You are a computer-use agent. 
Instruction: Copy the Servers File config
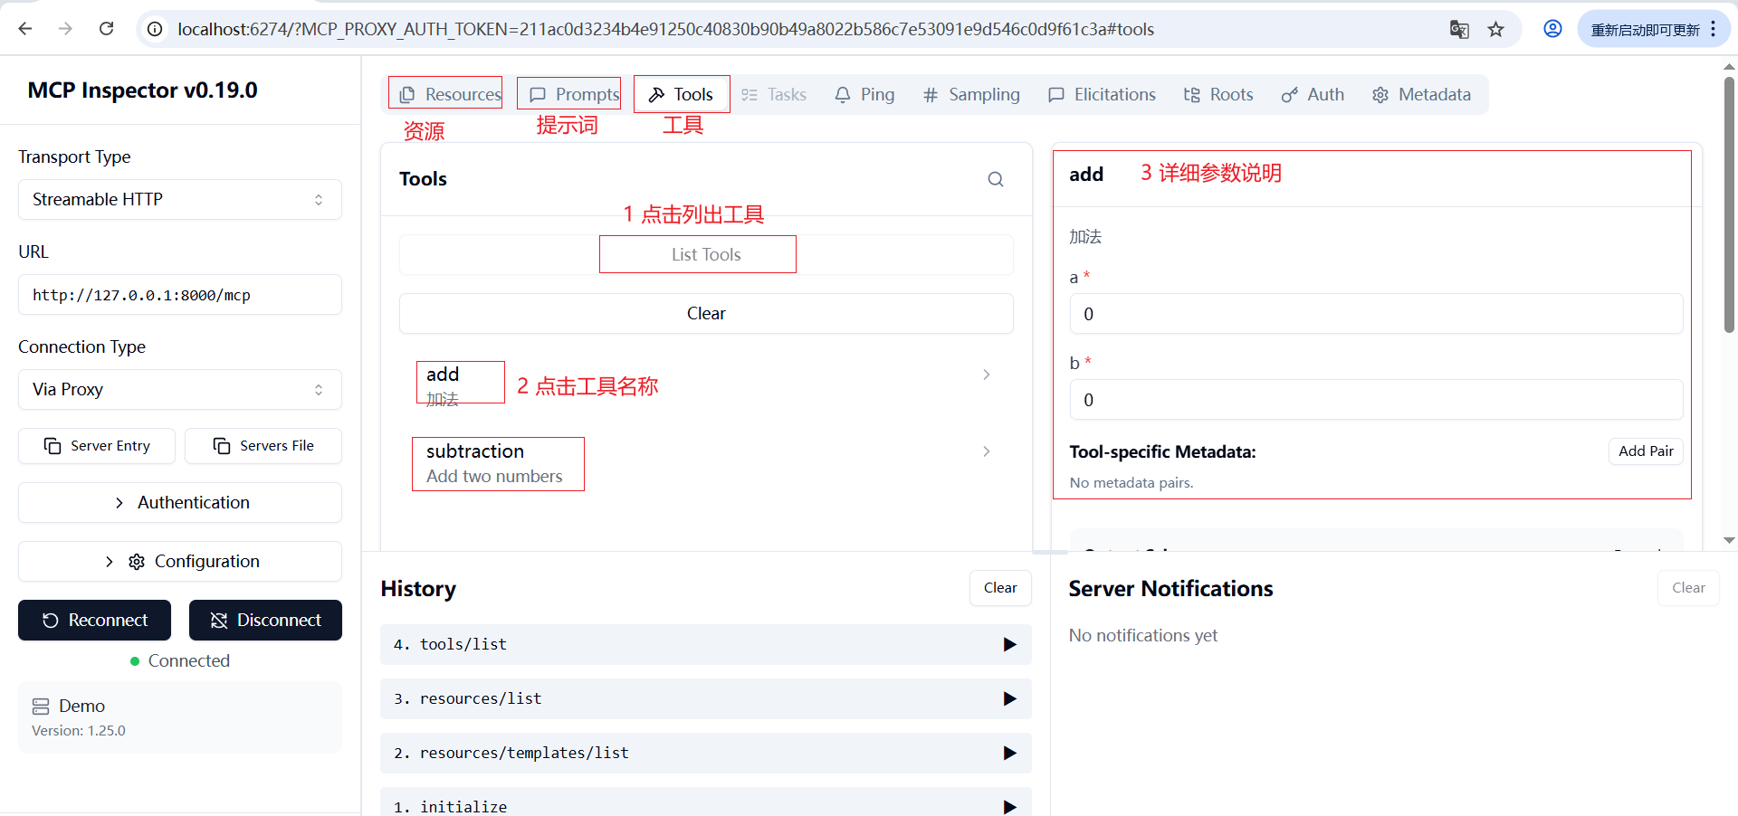263,445
